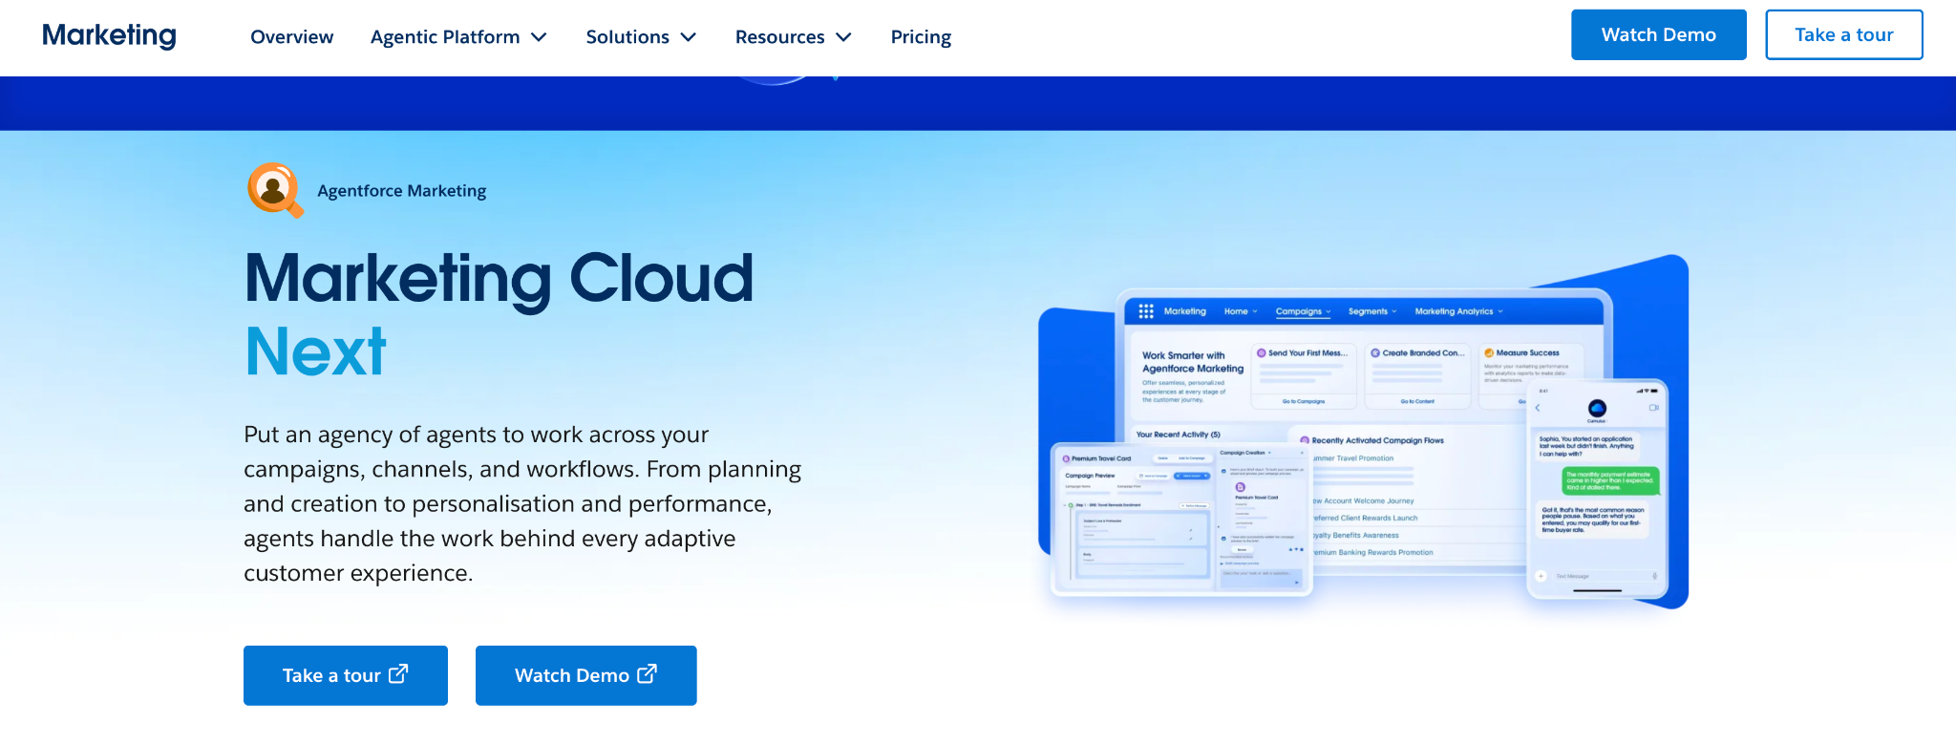
Task: Go to the Pricing page
Action: click(x=921, y=37)
